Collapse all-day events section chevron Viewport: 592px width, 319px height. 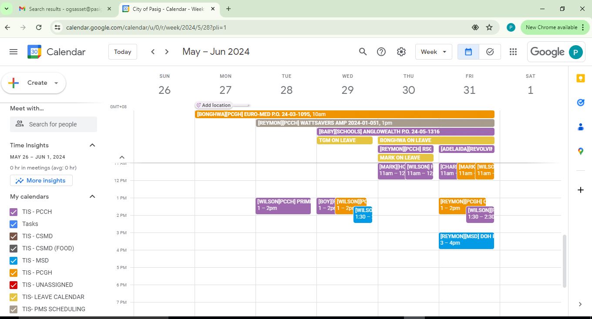(x=122, y=157)
